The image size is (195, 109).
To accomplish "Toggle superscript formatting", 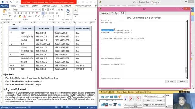I will [33, 13].
